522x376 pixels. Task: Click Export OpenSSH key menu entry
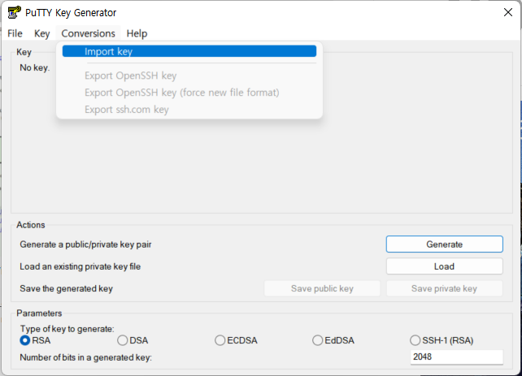[x=189, y=76]
